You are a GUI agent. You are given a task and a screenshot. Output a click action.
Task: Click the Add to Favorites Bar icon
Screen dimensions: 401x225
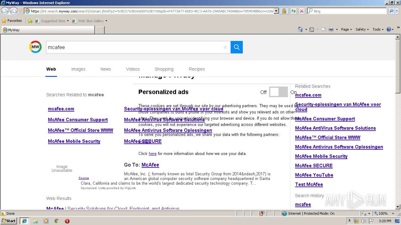click(x=30, y=21)
